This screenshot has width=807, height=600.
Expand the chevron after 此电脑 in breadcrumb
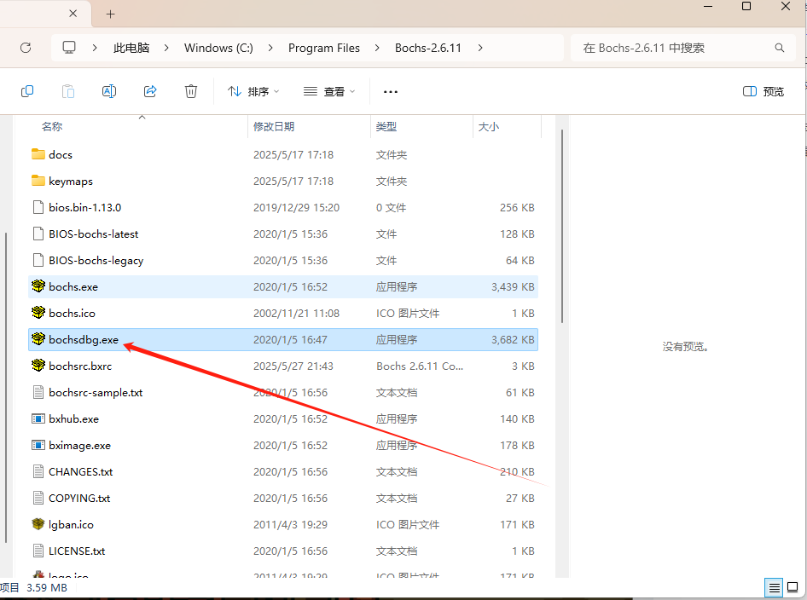(166, 48)
